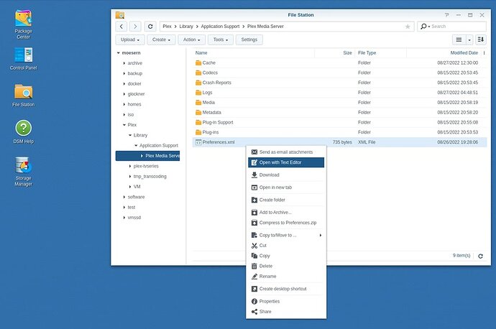Open the Storage Manager desktop icon

(24, 172)
